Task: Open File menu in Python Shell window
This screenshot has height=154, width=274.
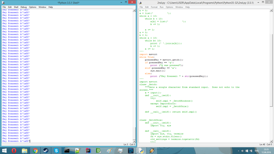Action: tap(4, 7)
